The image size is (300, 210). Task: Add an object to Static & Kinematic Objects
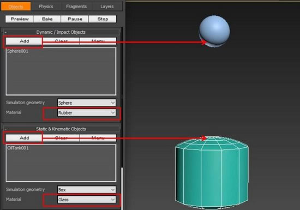(x=24, y=138)
